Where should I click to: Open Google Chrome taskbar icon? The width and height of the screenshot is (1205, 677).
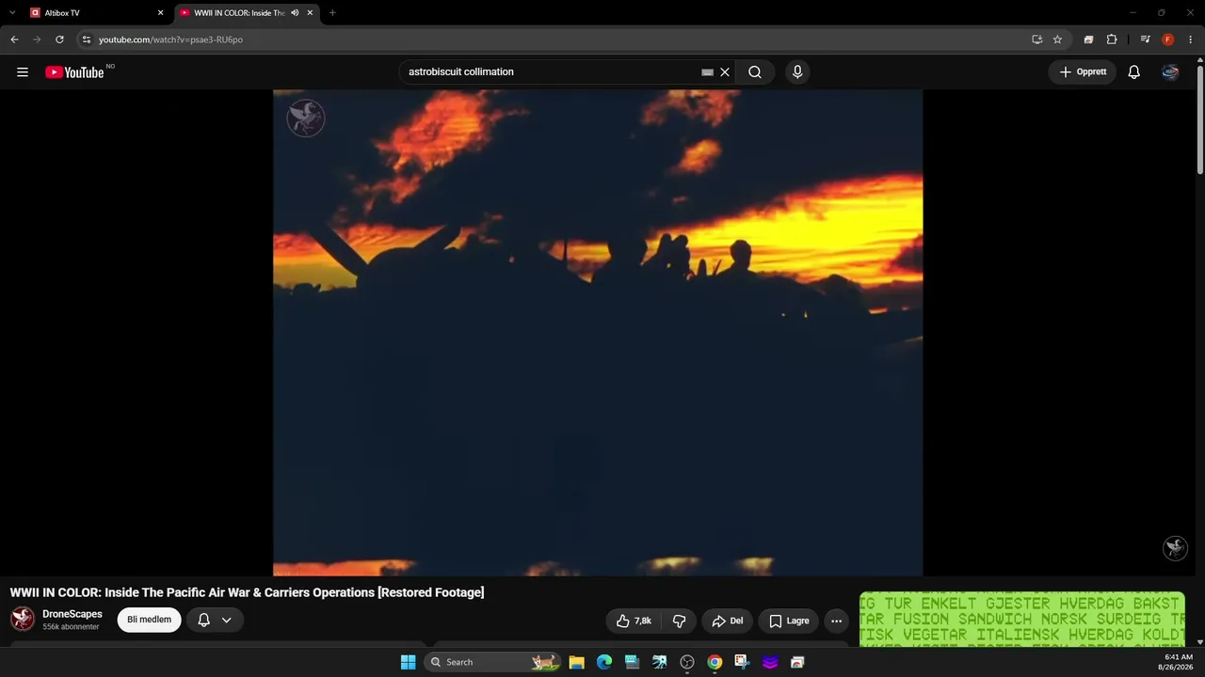coord(715,662)
